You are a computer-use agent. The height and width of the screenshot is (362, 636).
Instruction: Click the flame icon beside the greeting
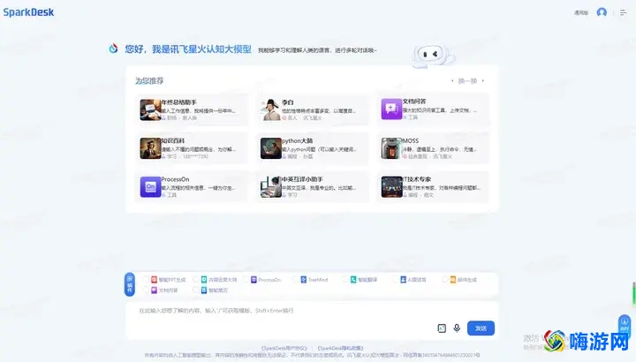pos(113,49)
